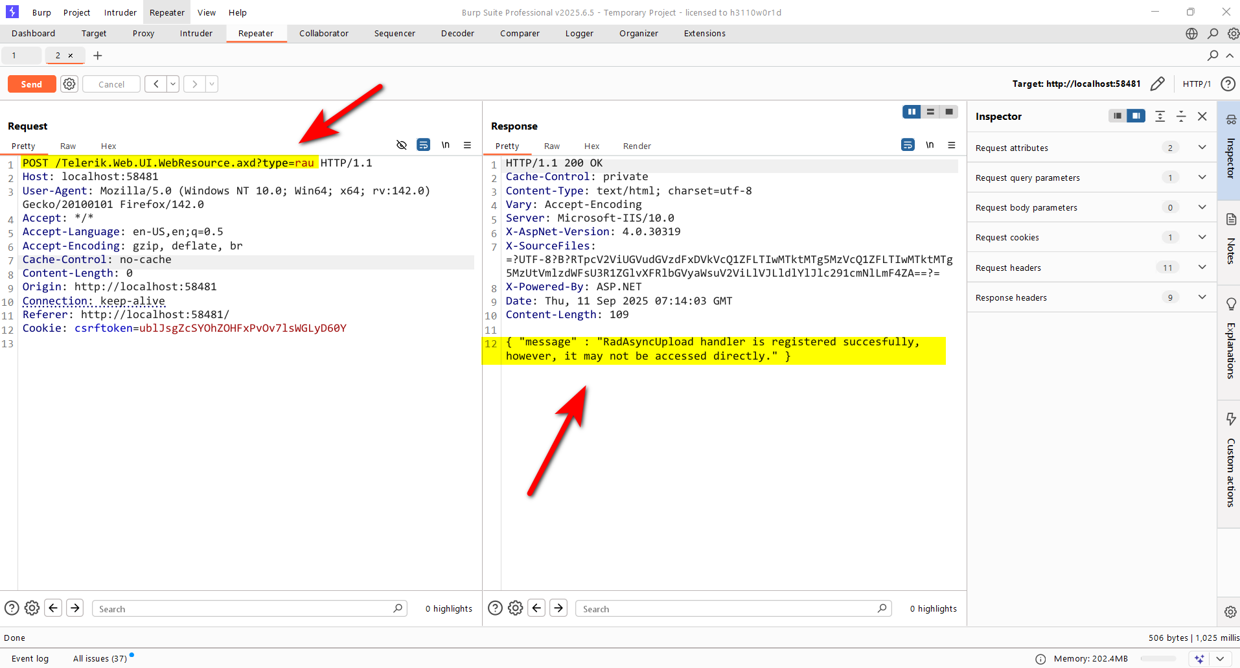Open All issues (37) in status bar
The height and width of the screenshot is (668, 1240).
[100, 659]
